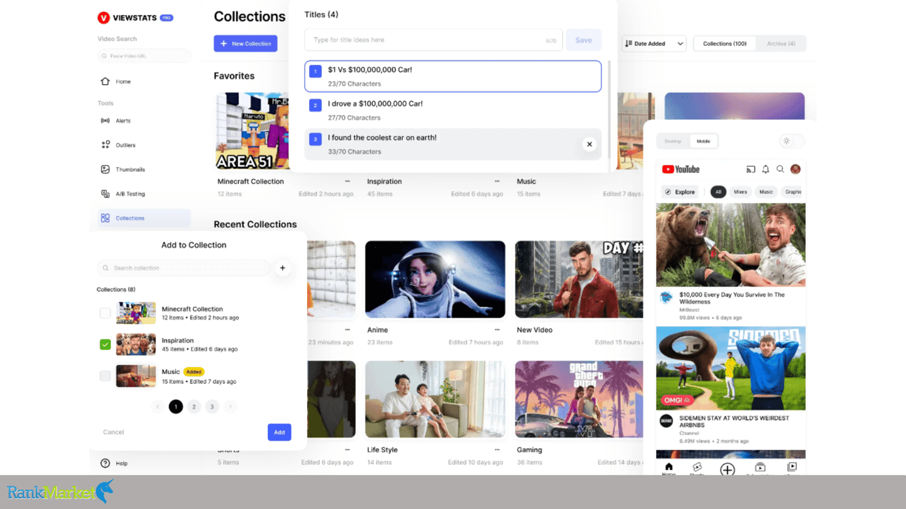This screenshot has height=509, width=906.
Task: Uncheck the Inspiration checkbox
Action: 105,345
